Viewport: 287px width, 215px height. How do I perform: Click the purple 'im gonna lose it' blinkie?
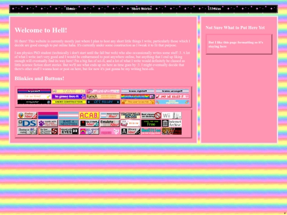pos(69,96)
